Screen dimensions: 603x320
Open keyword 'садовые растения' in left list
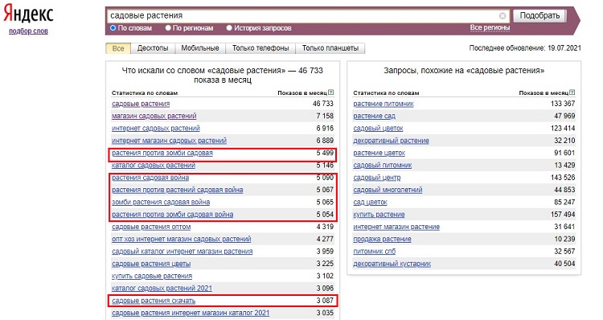(141, 104)
